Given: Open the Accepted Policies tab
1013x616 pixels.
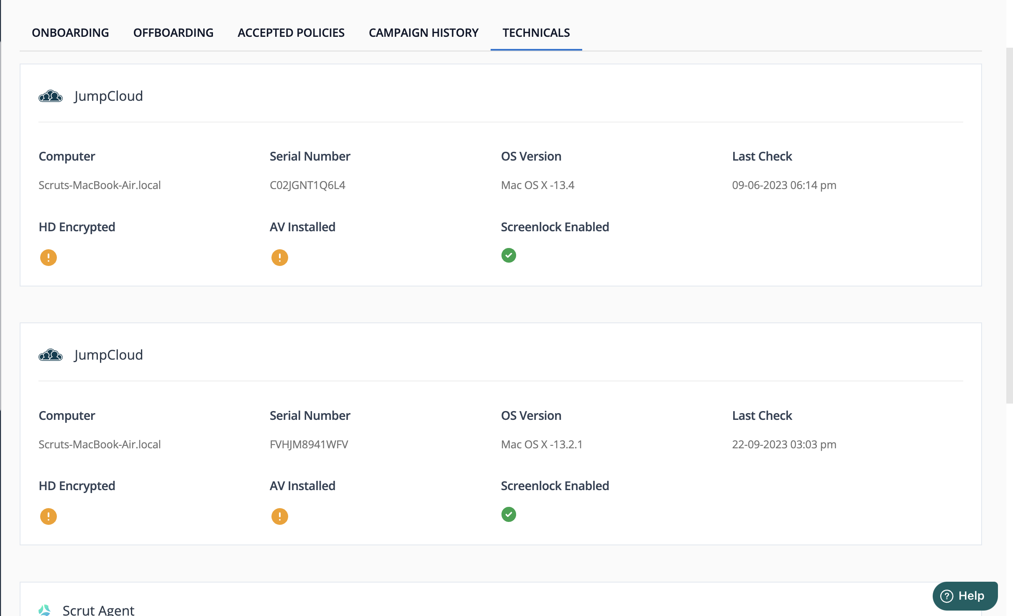Looking at the screenshot, I should pos(291,33).
